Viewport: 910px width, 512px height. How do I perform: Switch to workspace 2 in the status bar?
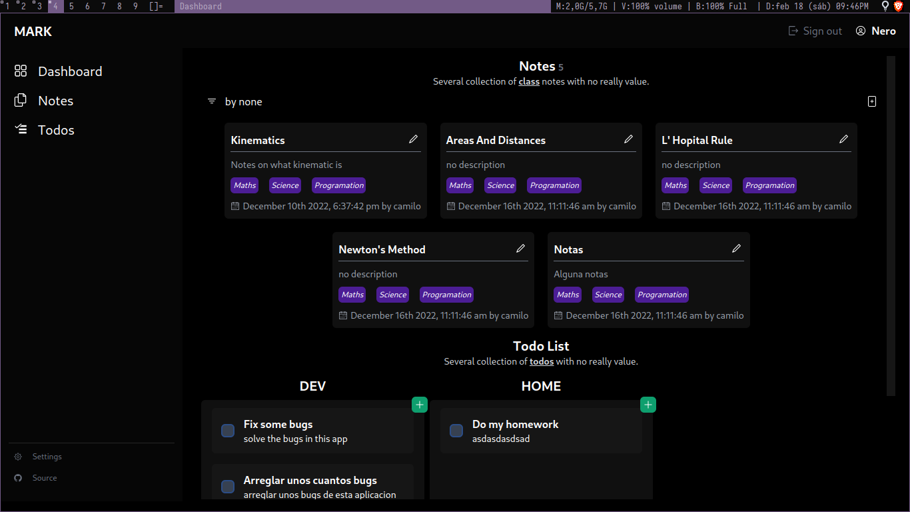click(x=24, y=6)
